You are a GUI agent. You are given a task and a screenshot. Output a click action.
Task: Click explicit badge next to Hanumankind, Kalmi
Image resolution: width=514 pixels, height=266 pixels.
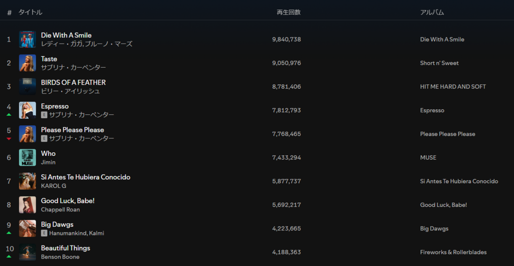pyautogui.click(x=44, y=233)
